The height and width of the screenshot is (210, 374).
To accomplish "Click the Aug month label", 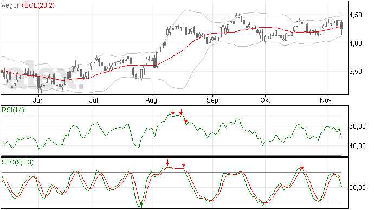I will coord(151,100).
